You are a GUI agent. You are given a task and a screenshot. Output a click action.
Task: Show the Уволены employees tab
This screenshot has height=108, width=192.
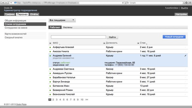coord(67,27)
